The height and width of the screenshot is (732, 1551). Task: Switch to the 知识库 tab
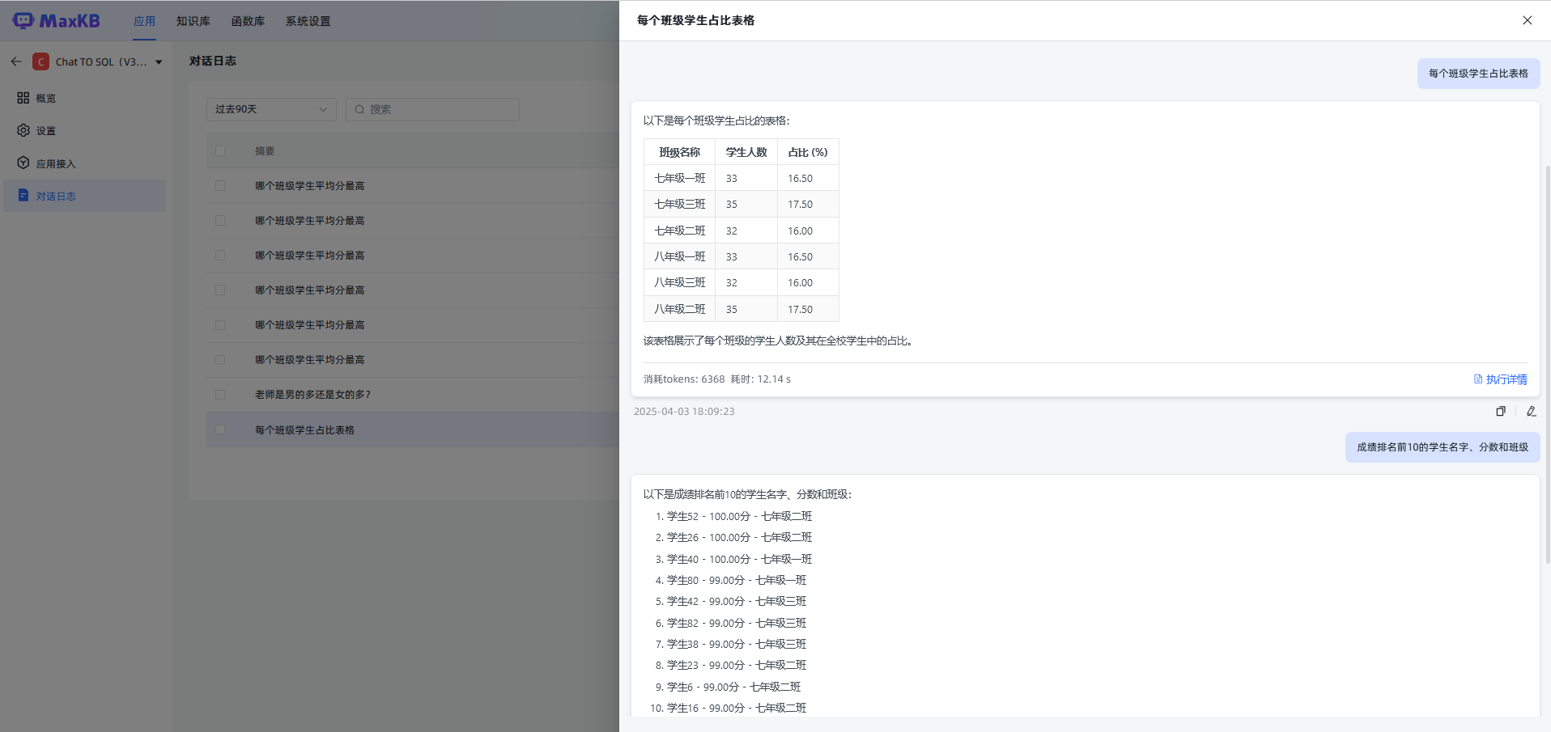tap(193, 21)
